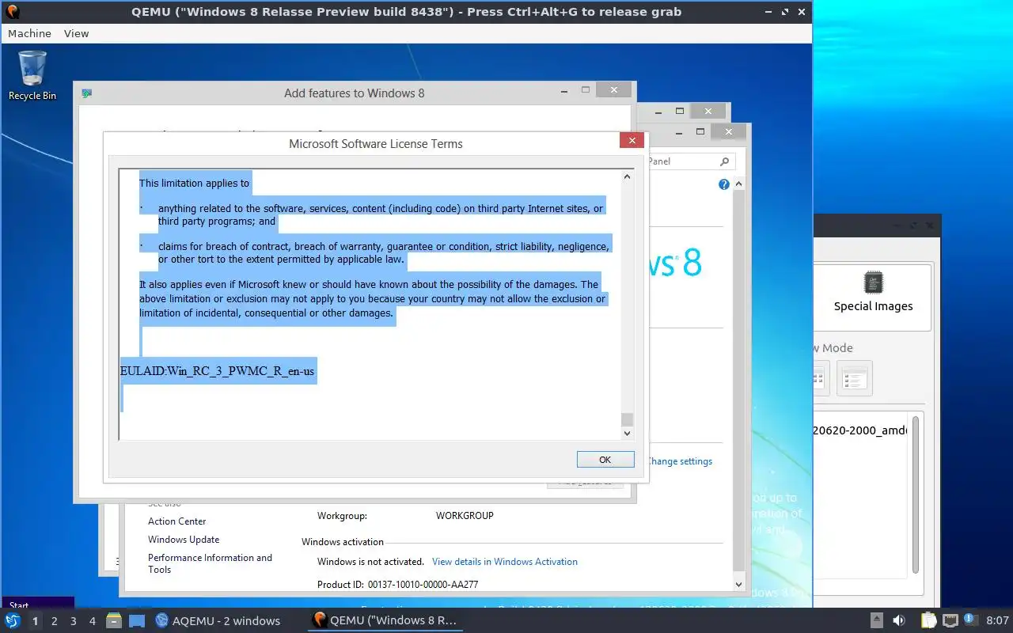The width and height of the screenshot is (1013, 633).
Task: Click the update notification tray icon
Action: point(969,620)
